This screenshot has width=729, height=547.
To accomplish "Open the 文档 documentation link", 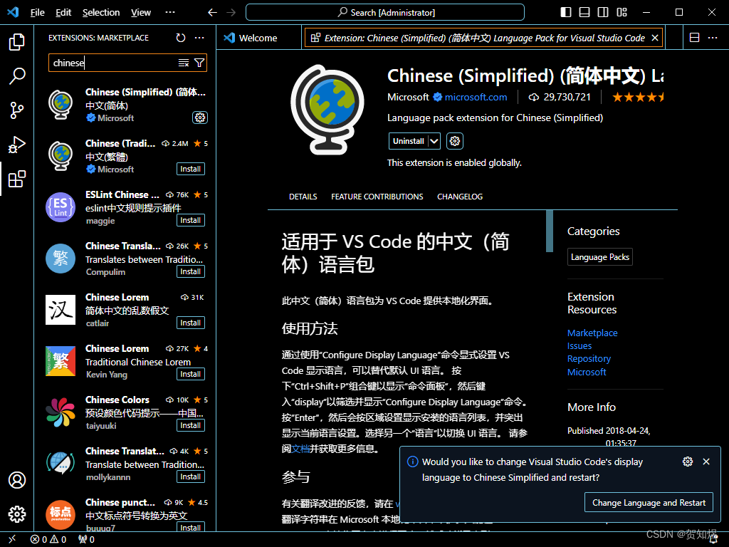I will coord(301,449).
